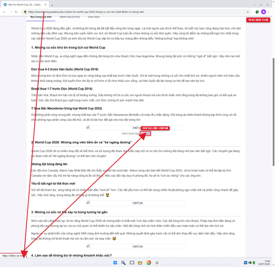Viewport: 275px width, 267px height.
Task: View site info via the lock icon
Action: 25,12
